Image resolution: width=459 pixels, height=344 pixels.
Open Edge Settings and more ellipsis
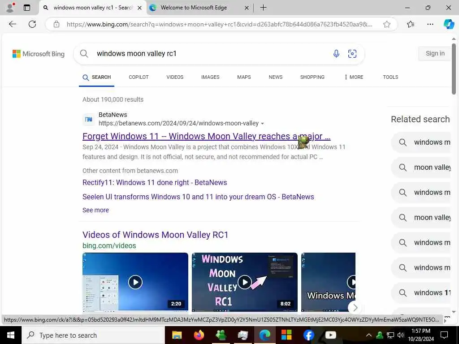click(x=430, y=24)
